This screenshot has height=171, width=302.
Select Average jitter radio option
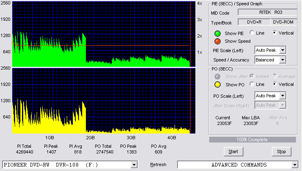coord(275,76)
